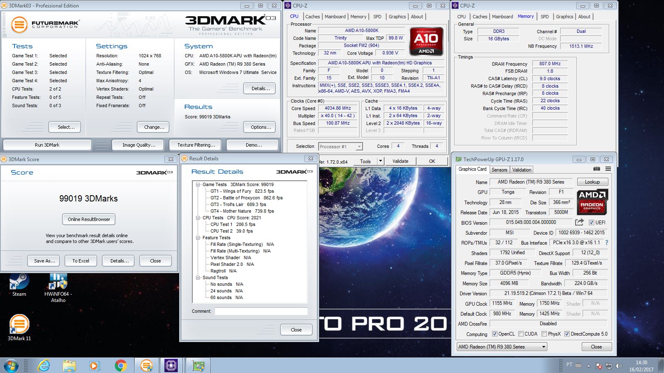Toggle the OpenCL checkbox
664x373 pixels.
point(495,334)
